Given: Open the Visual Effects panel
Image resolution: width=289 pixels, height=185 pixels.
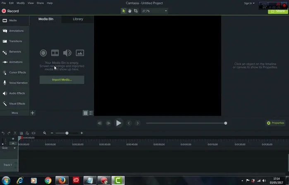Looking at the screenshot, I should pyautogui.click(x=14, y=104).
